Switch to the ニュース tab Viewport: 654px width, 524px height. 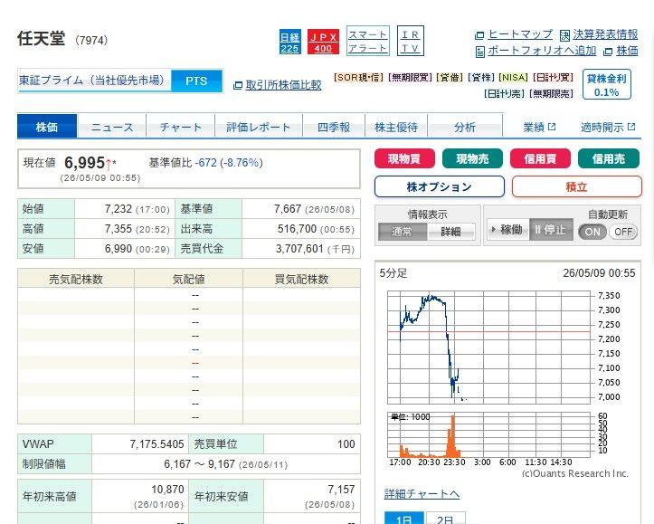pyautogui.click(x=112, y=127)
